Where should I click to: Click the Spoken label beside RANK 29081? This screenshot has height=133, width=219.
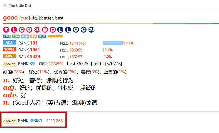pos(10,121)
